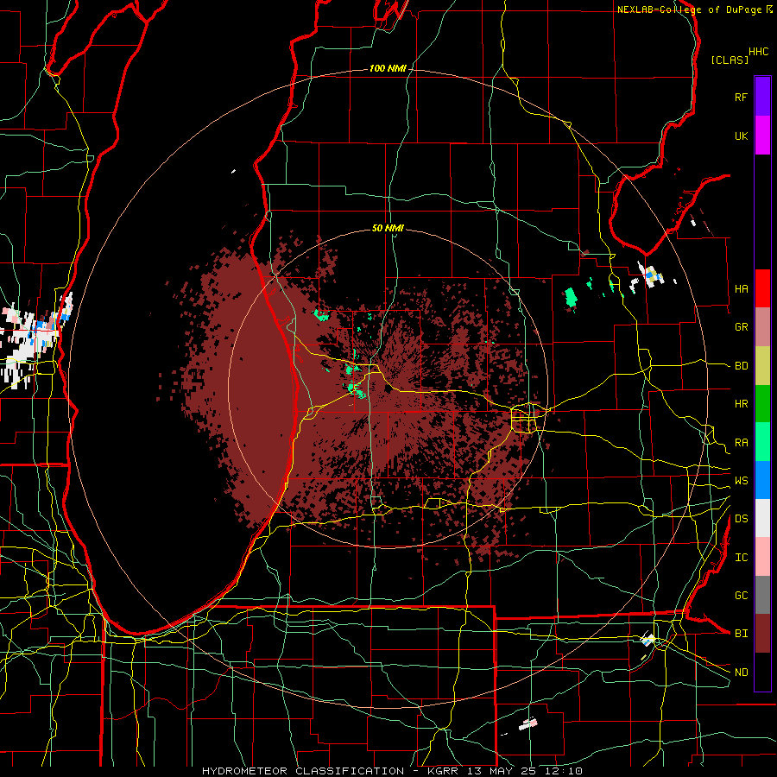Pick the mint green RA legend swatch
Screen dimensions: 777x777
tap(762, 442)
